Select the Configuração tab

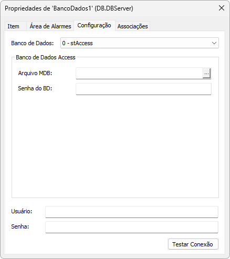pos(95,26)
